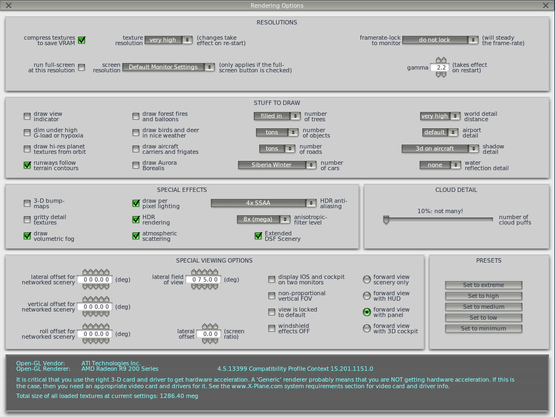Enable dim under high G-load or hypoxia
The width and height of the screenshot is (555, 417).
pyautogui.click(x=27, y=133)
